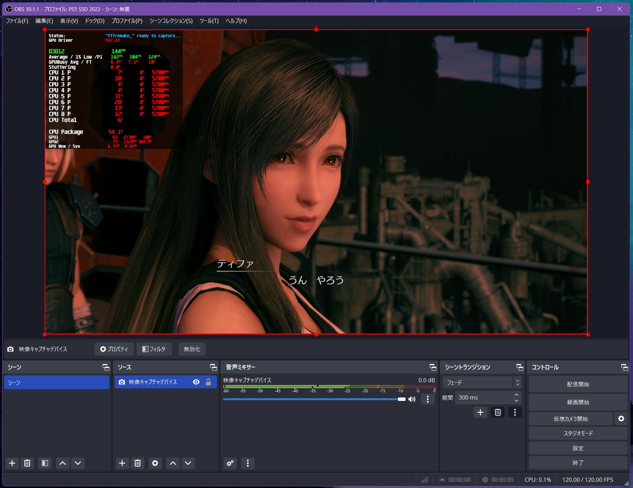Increase transition duration with up stepper arrow
Screen dimensions: 633x488
(x=516, y=395)
